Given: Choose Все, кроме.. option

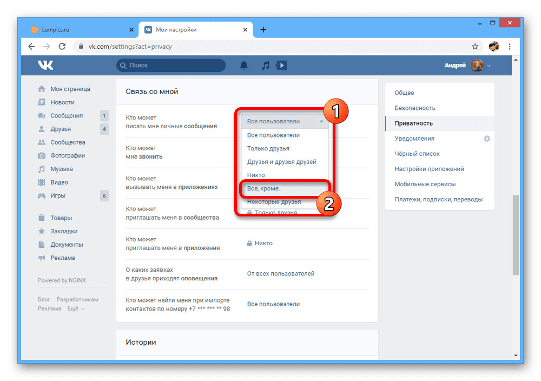Looking at the screenshot, I should tap(285, 188).
